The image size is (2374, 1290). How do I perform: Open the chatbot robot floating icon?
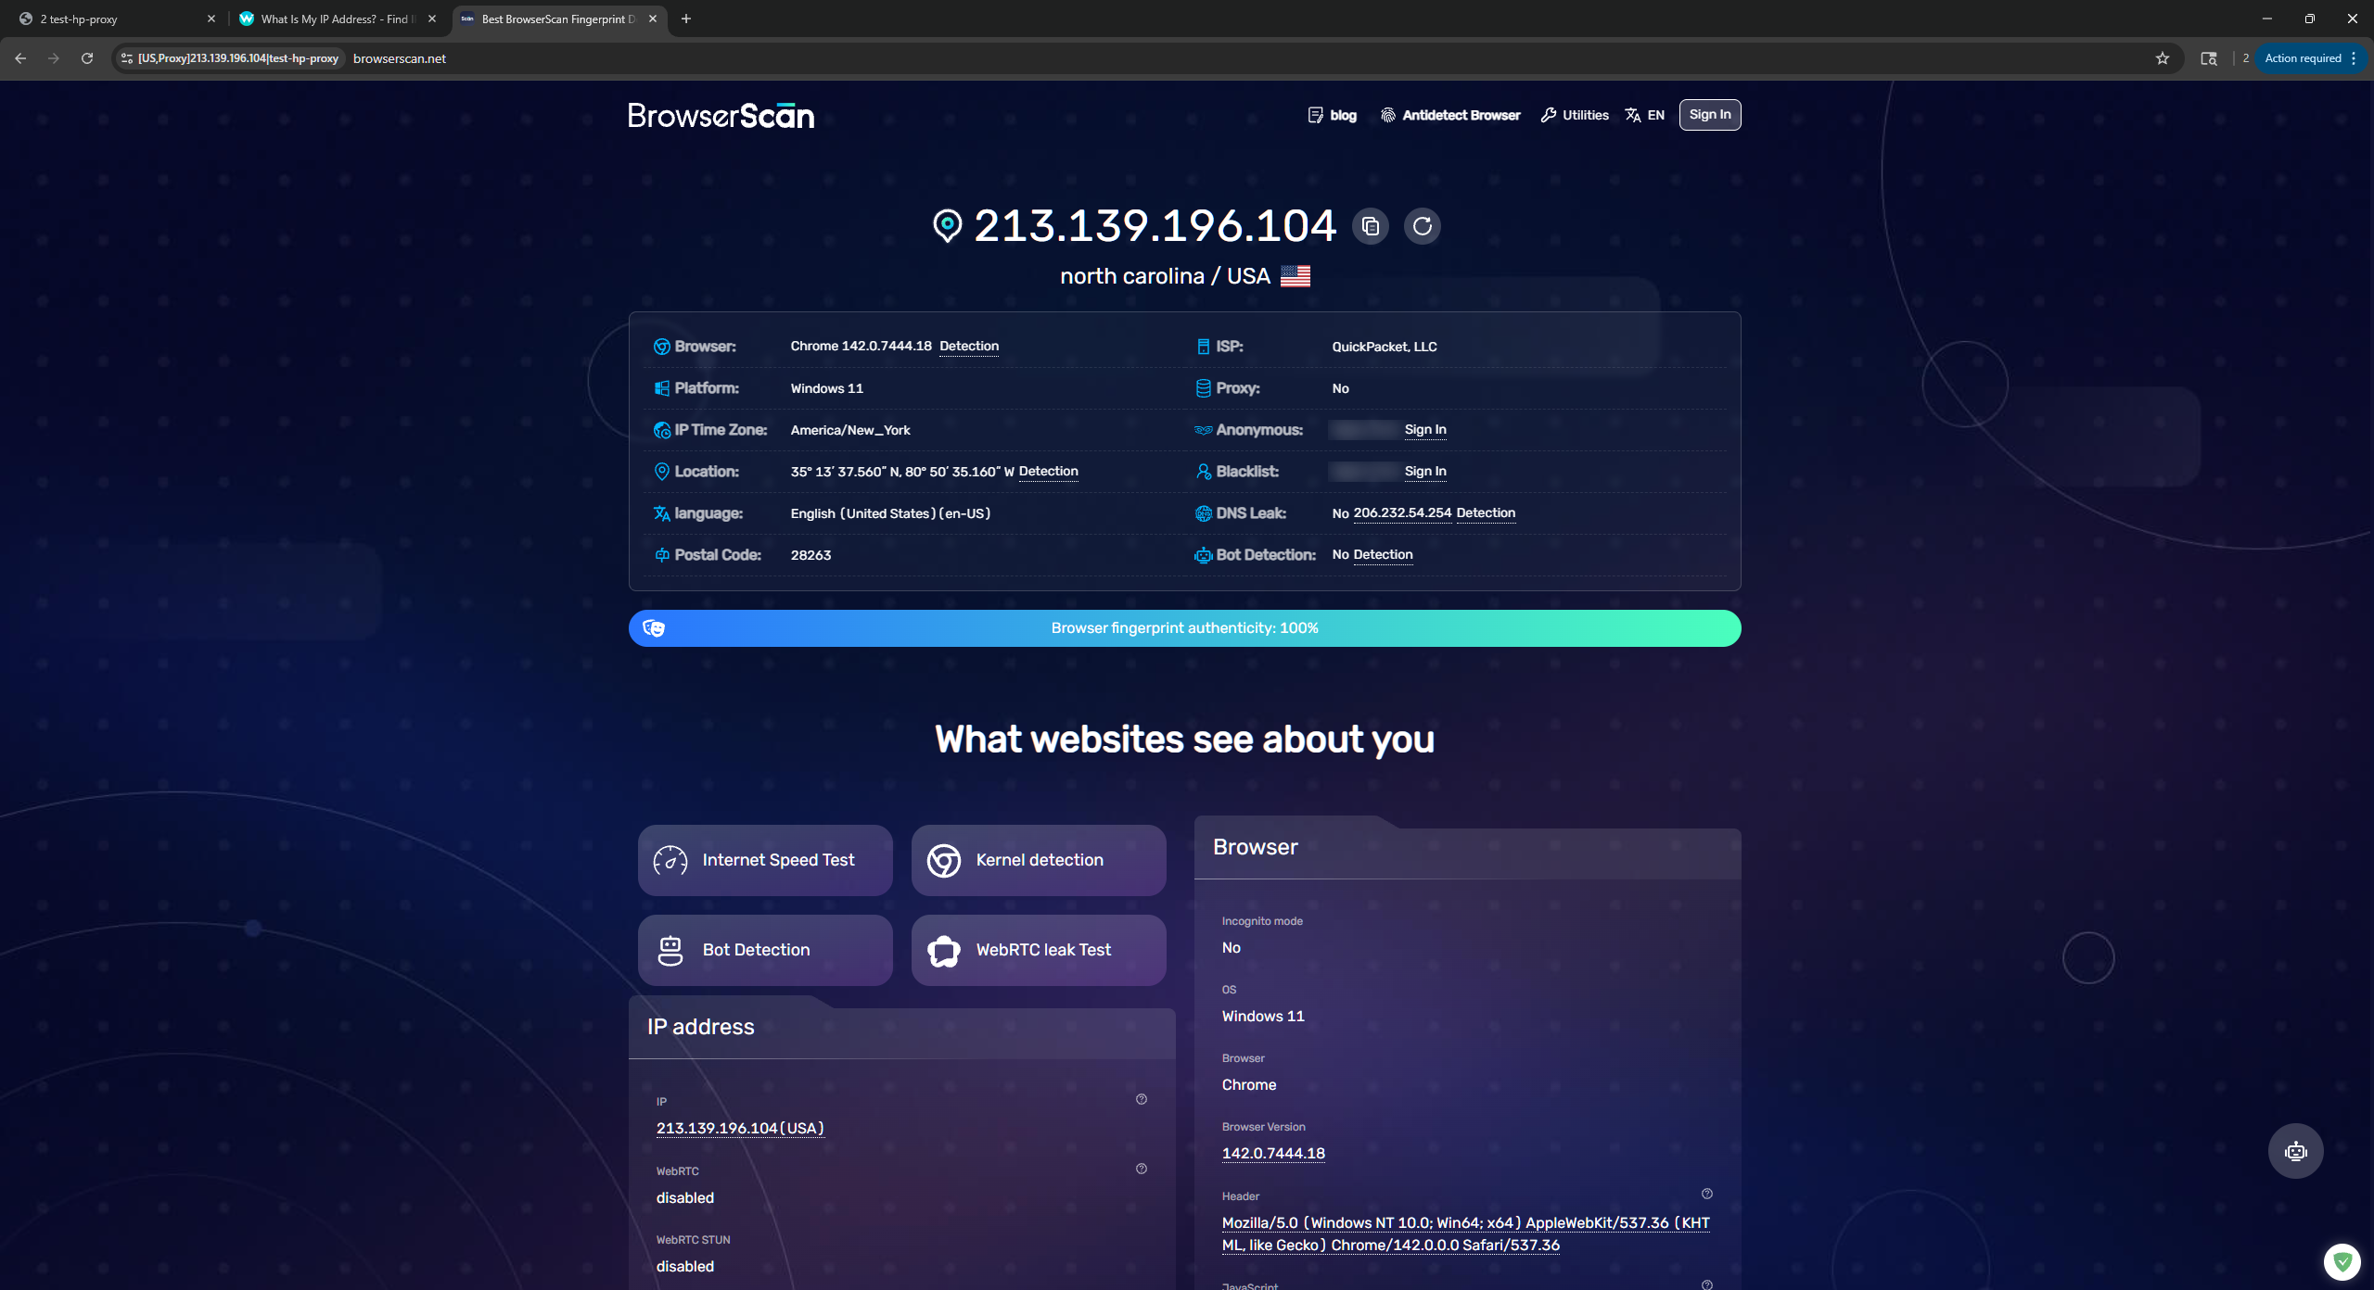coord(2295,1151)
